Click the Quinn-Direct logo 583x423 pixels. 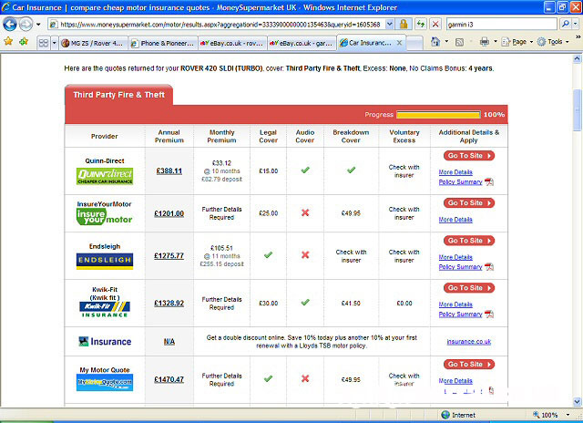click(105, 176)
